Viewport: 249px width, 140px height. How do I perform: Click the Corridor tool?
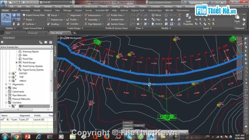73,24
